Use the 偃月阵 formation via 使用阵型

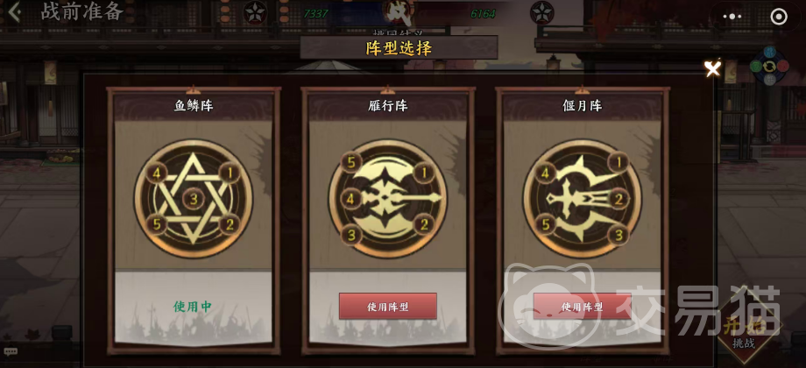pyautogui.click(x=582, y=307)
